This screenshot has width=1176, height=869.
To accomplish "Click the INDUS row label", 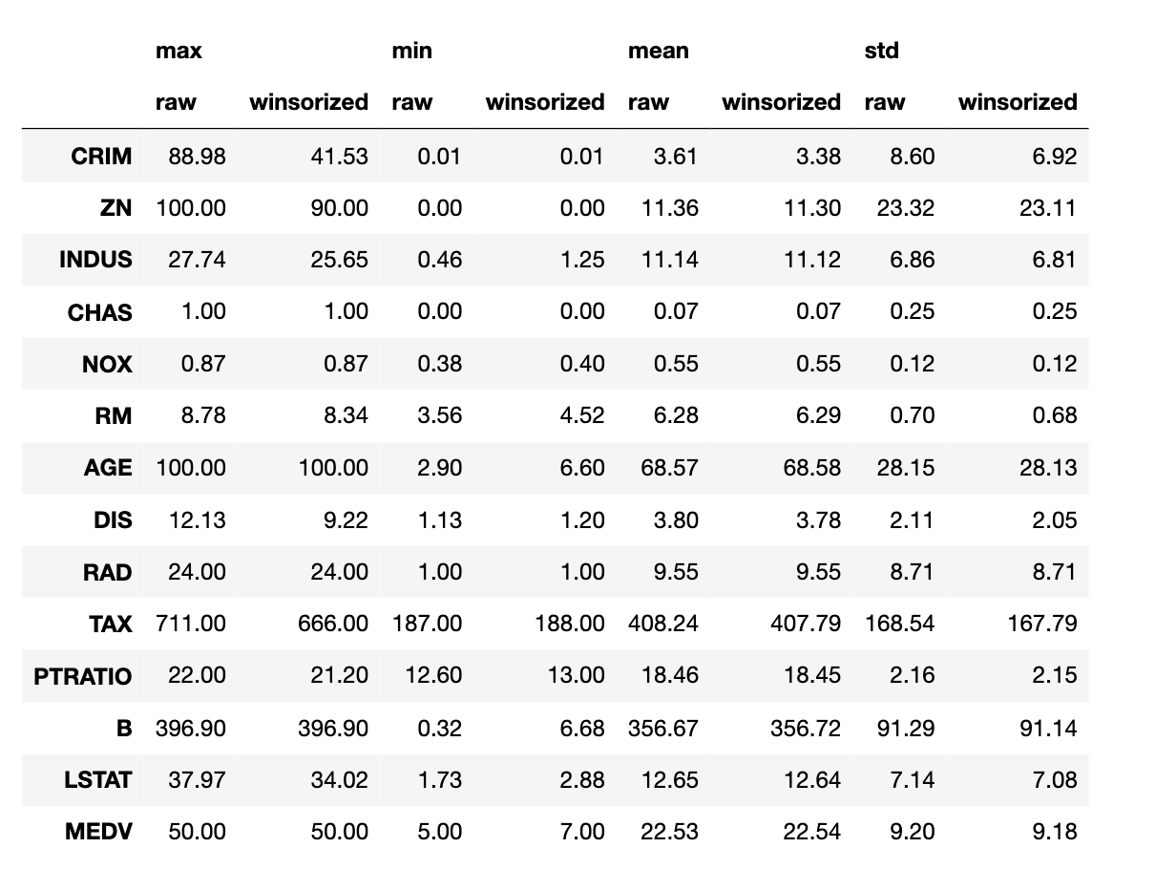I will [x=95, y=260].
